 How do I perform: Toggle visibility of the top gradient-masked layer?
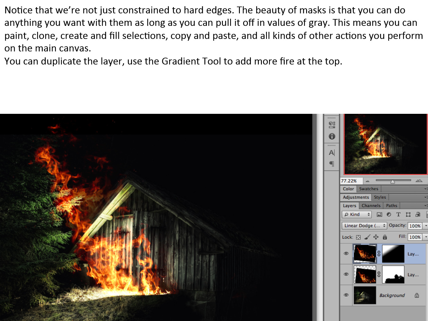pyautogui.click(x=346, y=254)
